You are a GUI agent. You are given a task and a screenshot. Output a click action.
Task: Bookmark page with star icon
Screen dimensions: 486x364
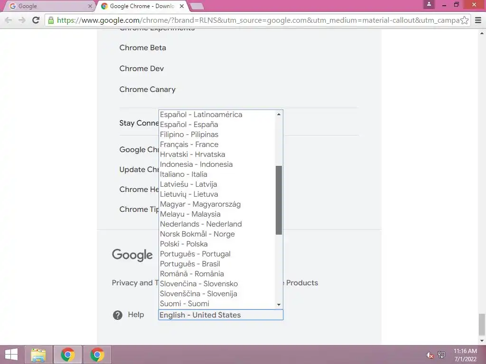coord(464,20)
